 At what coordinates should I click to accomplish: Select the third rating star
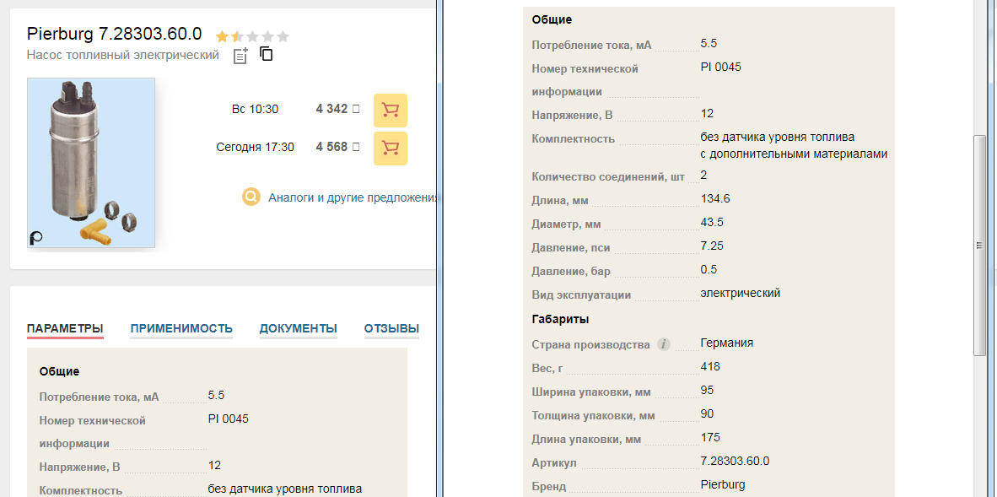click(x=252, y=36)
